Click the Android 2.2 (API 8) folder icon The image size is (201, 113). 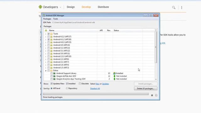pos(52,59)
